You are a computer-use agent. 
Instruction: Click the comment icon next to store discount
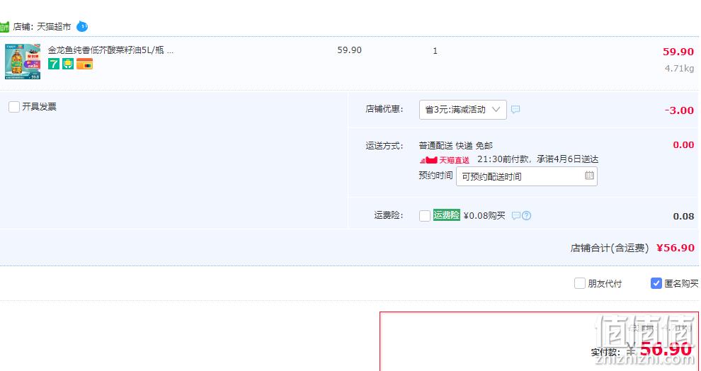pyautogui.click(x=515, y=110)
